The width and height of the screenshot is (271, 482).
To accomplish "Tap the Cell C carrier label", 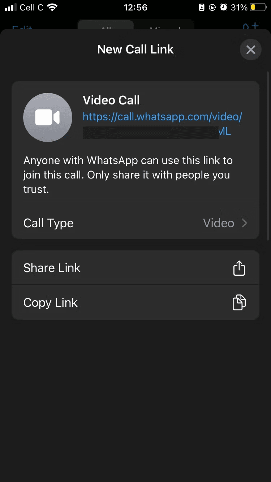I will coord(32,8).
